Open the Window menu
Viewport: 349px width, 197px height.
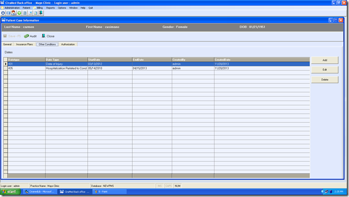[73, 8]
